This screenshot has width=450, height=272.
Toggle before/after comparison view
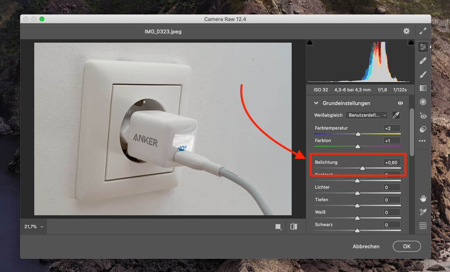tap(294, 227)
